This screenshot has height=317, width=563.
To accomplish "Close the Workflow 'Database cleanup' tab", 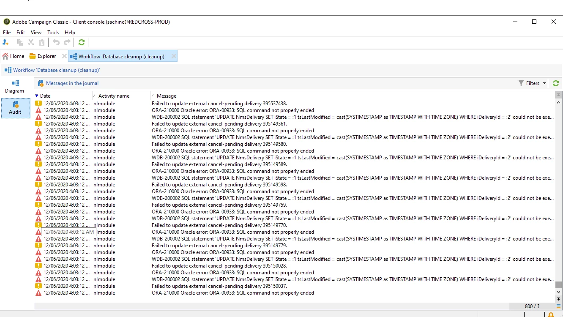I will click(x=174, y=56).
